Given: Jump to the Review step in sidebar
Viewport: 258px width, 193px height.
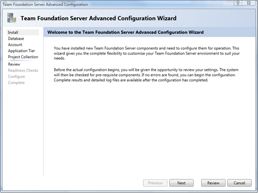Looking at the screenshot, I should pyautogui.click(x=14, y=64).
